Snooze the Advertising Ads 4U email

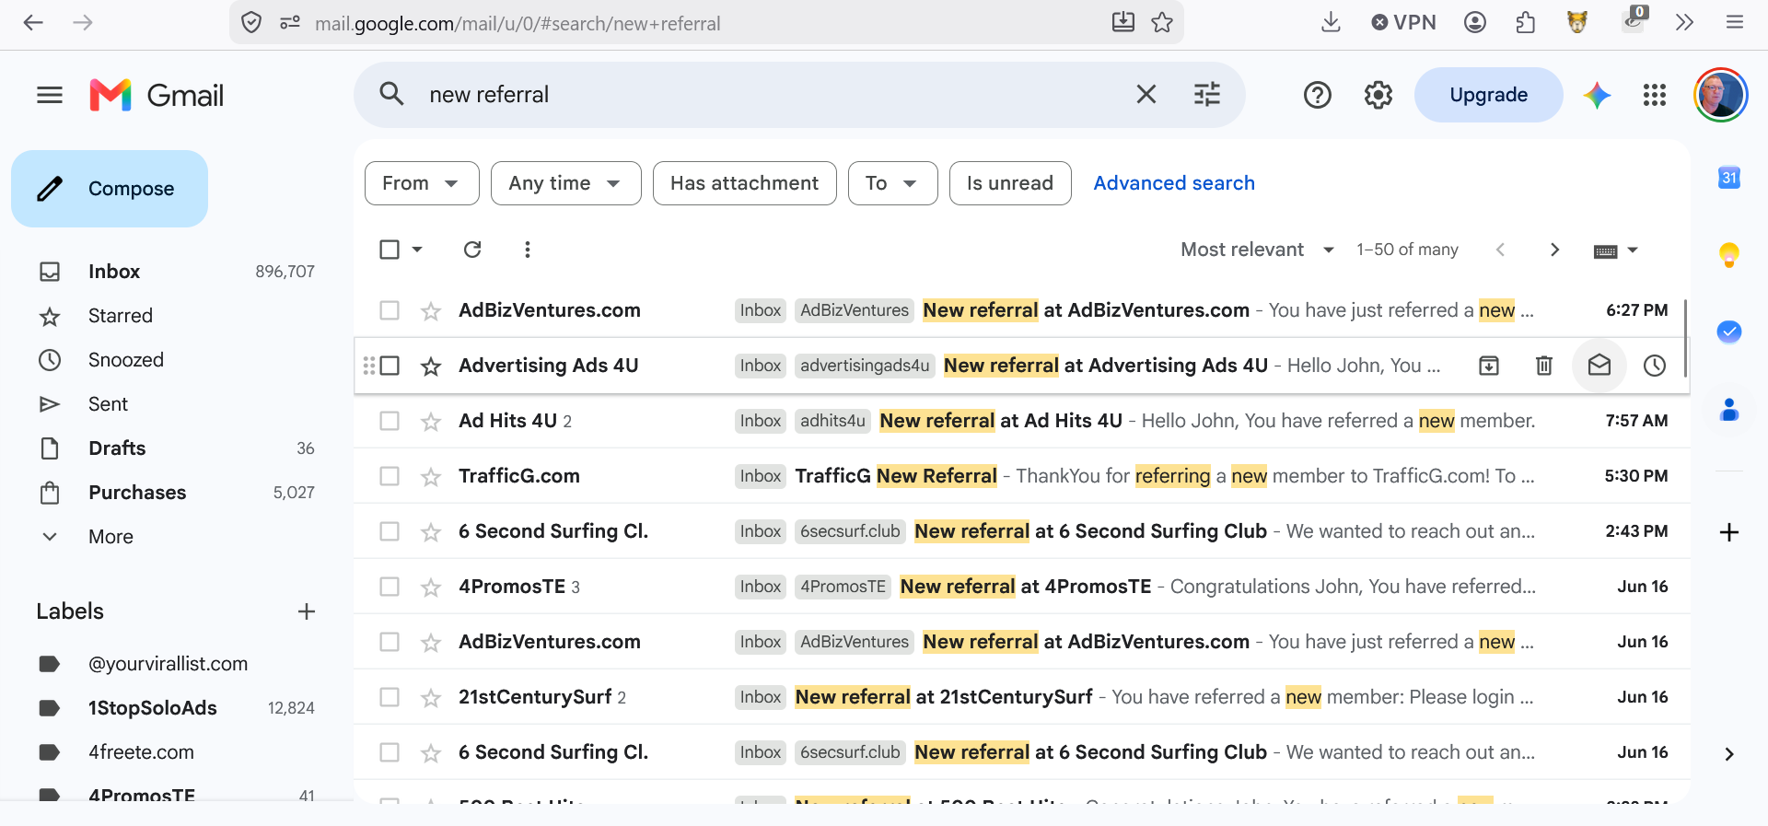1655,366
